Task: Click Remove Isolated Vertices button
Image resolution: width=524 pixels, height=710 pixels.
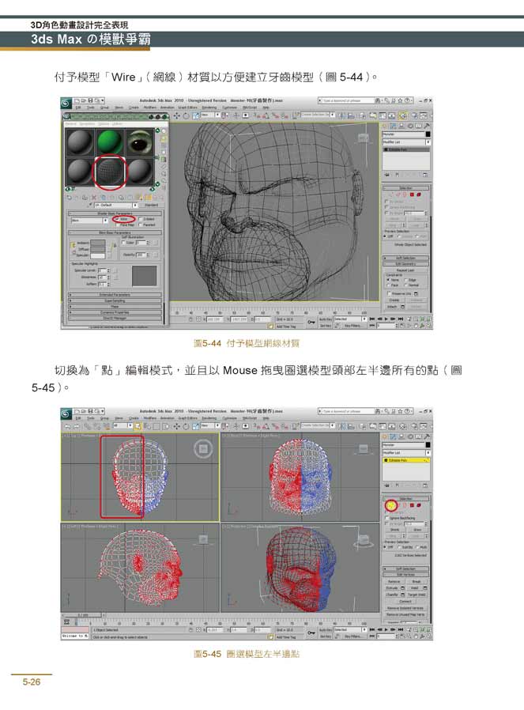Action: click(405, 608)
